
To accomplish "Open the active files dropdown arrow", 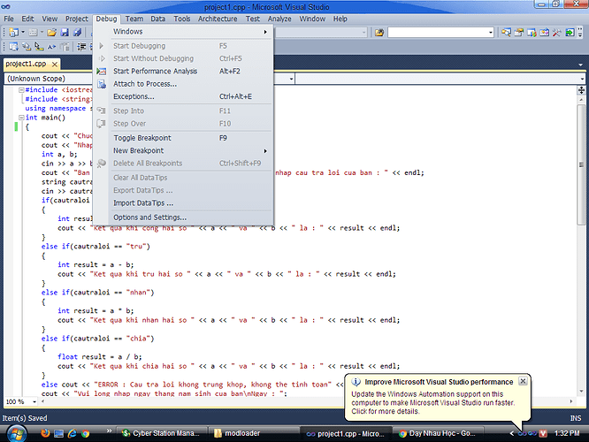I will [580, 65].
